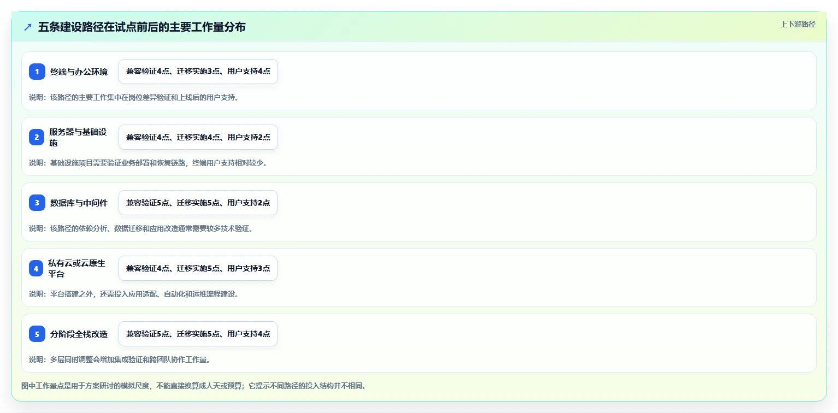Click the note about 业务部署和恢复链路
The height and width of the screenshot is (413, 838).
[149, 163]
